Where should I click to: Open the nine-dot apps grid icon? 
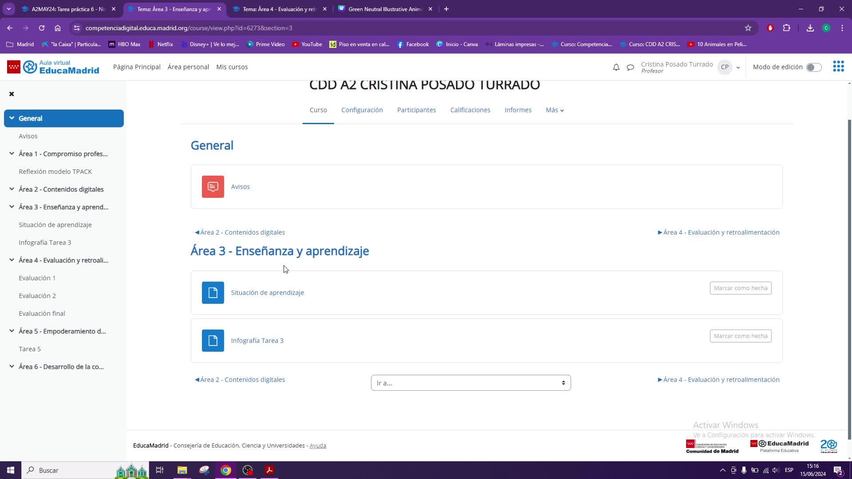(838, 67)
